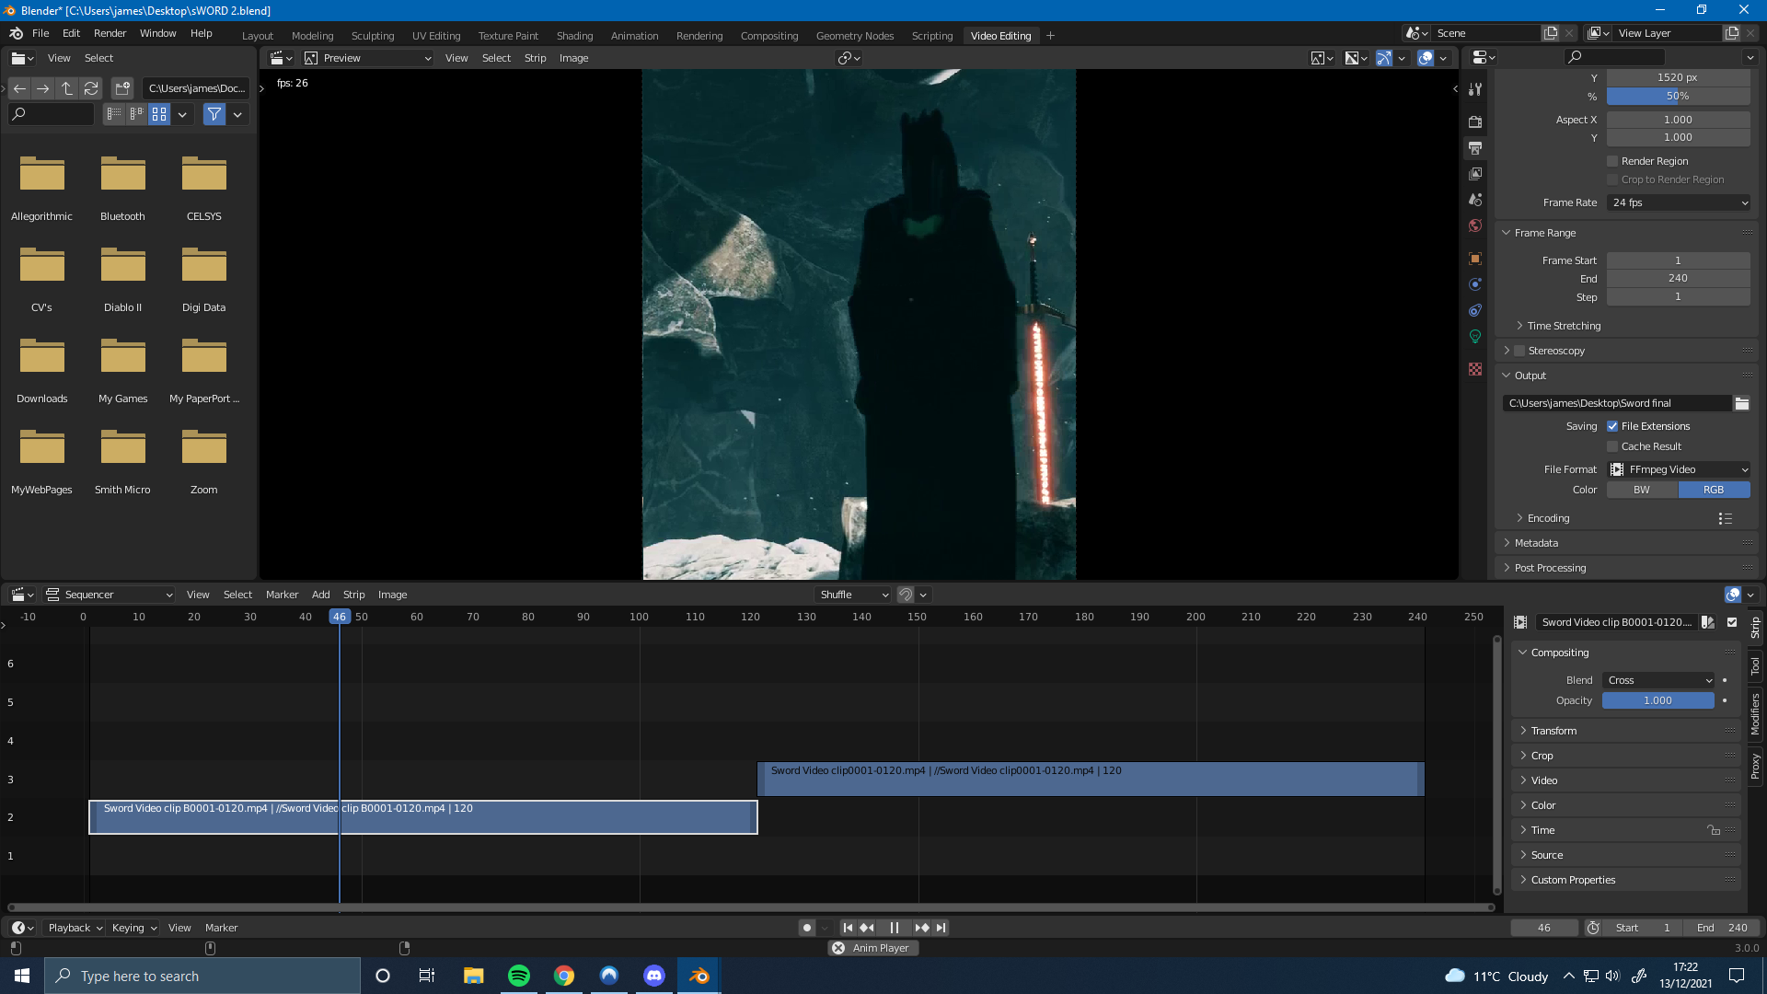
Task: Go to parent directory in file browser
Action: point(67,88)
